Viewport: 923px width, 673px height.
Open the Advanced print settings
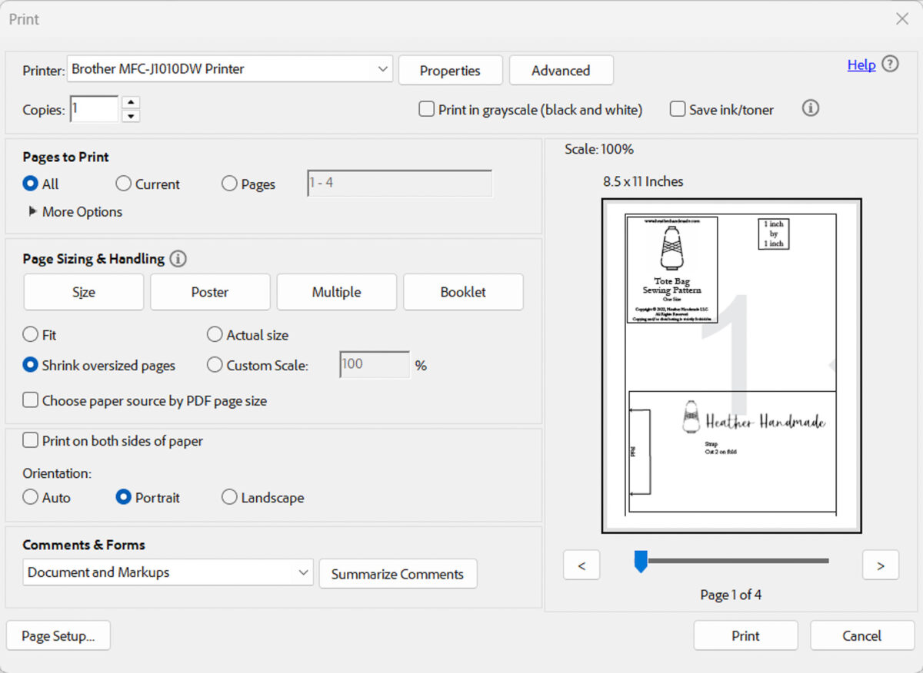coord(561,70)
